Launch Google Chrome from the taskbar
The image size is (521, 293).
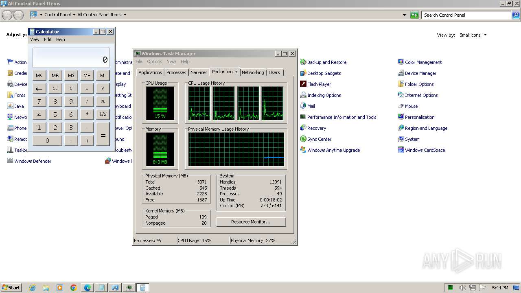coord(74,288)
